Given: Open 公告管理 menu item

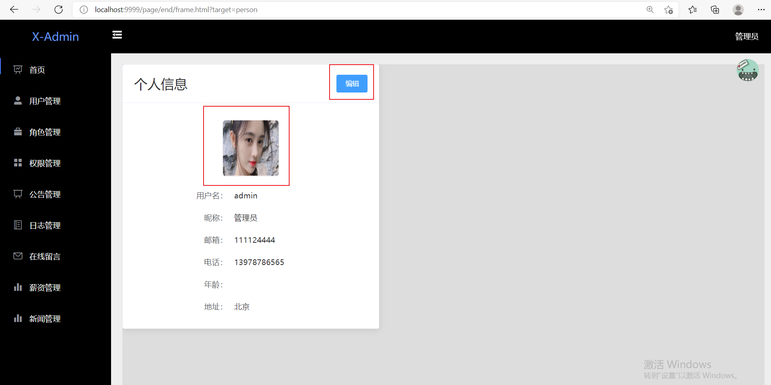Looking at the screenshot, I should tap(55, 194).
